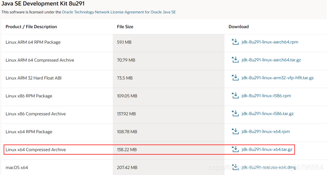The width and height of the screenshot is (327, 175).
Task: Click the 73.5 MB file size
Action: (125, 78)
